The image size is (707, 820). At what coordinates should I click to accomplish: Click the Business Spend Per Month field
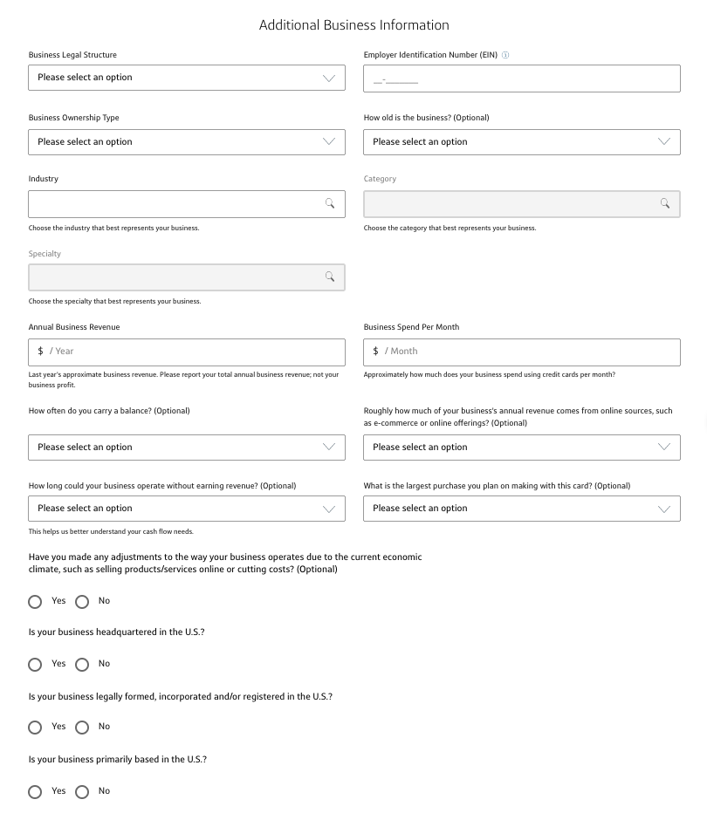coord(521,352)
